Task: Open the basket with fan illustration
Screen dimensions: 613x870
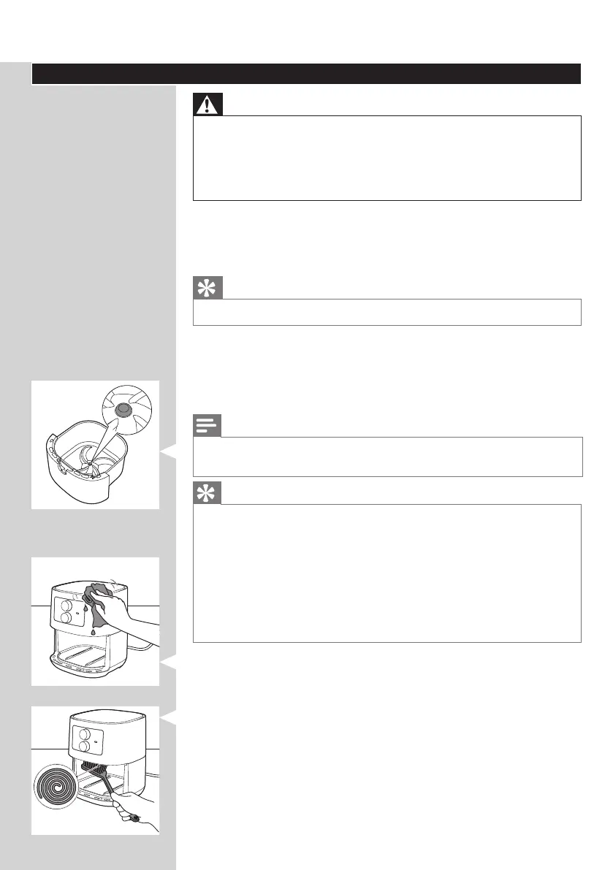Action: pyautogui.click(x=96, y=445)
